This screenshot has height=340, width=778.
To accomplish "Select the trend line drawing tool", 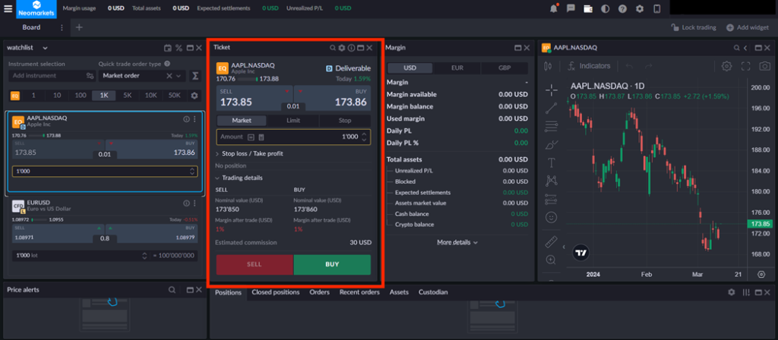I will coord(552,108).
